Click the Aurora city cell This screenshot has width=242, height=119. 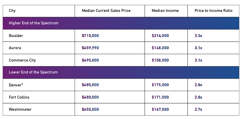pyautogui.click(x=15, y=48)
